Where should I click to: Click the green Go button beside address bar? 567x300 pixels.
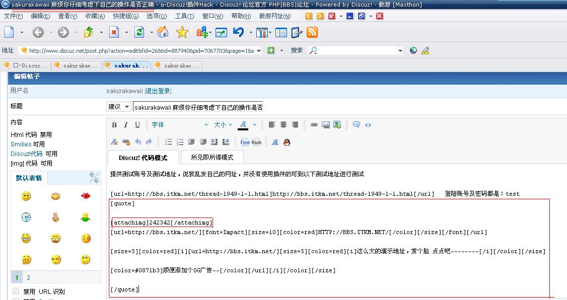271,51
